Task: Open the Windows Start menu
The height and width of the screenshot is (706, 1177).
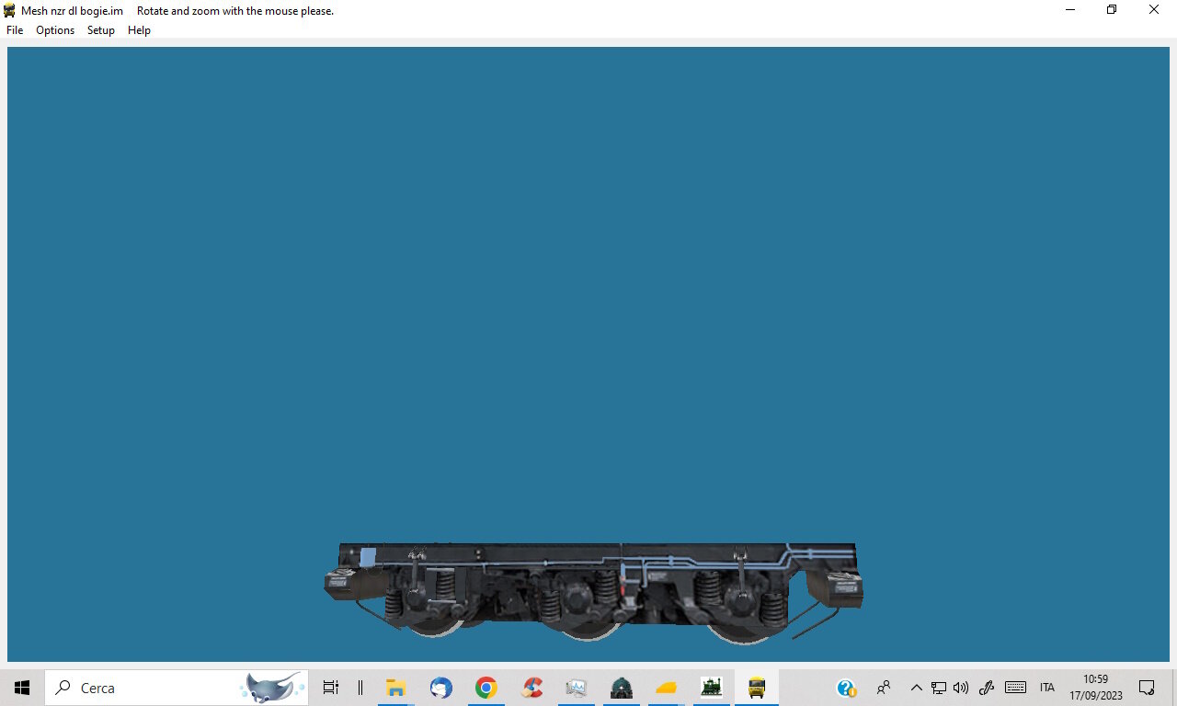Action: click(x=22, y=688)
